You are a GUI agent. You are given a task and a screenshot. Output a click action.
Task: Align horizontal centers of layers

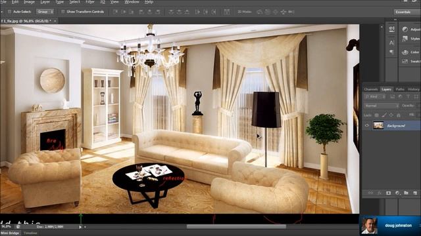click(149, 12)
